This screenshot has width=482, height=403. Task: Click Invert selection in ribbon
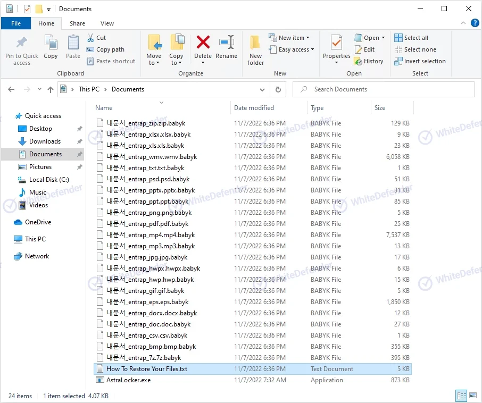[420, 61]
